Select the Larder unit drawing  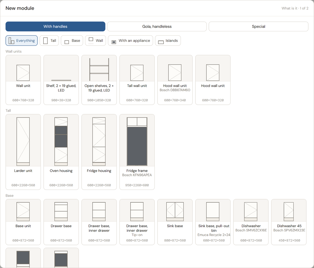(x=23, y=141)
